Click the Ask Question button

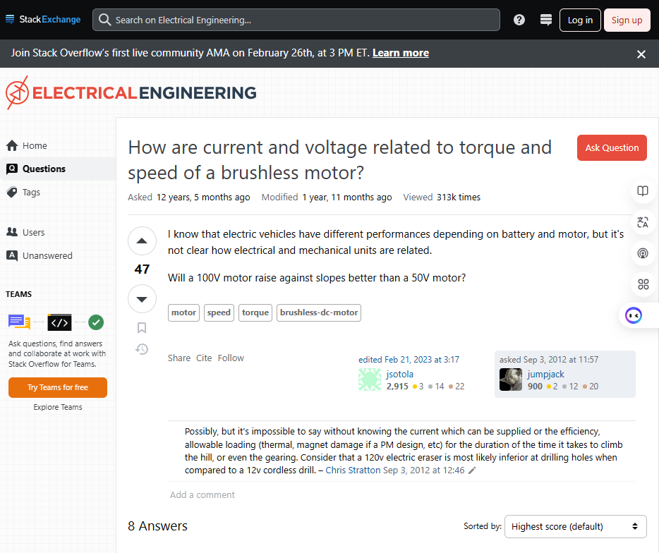(x=612, y=147)
